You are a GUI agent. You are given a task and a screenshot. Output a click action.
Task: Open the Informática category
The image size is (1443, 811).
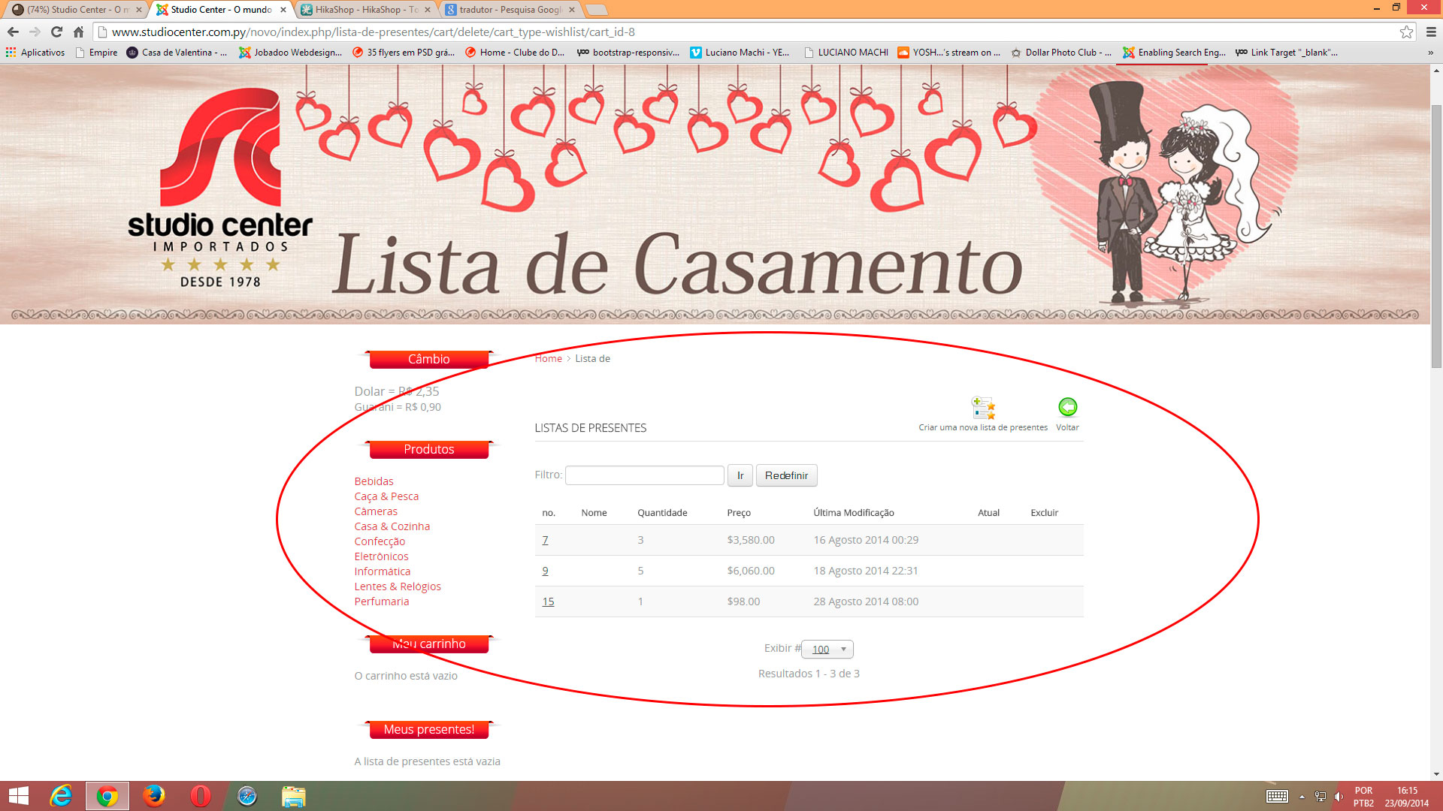(383, 571)
